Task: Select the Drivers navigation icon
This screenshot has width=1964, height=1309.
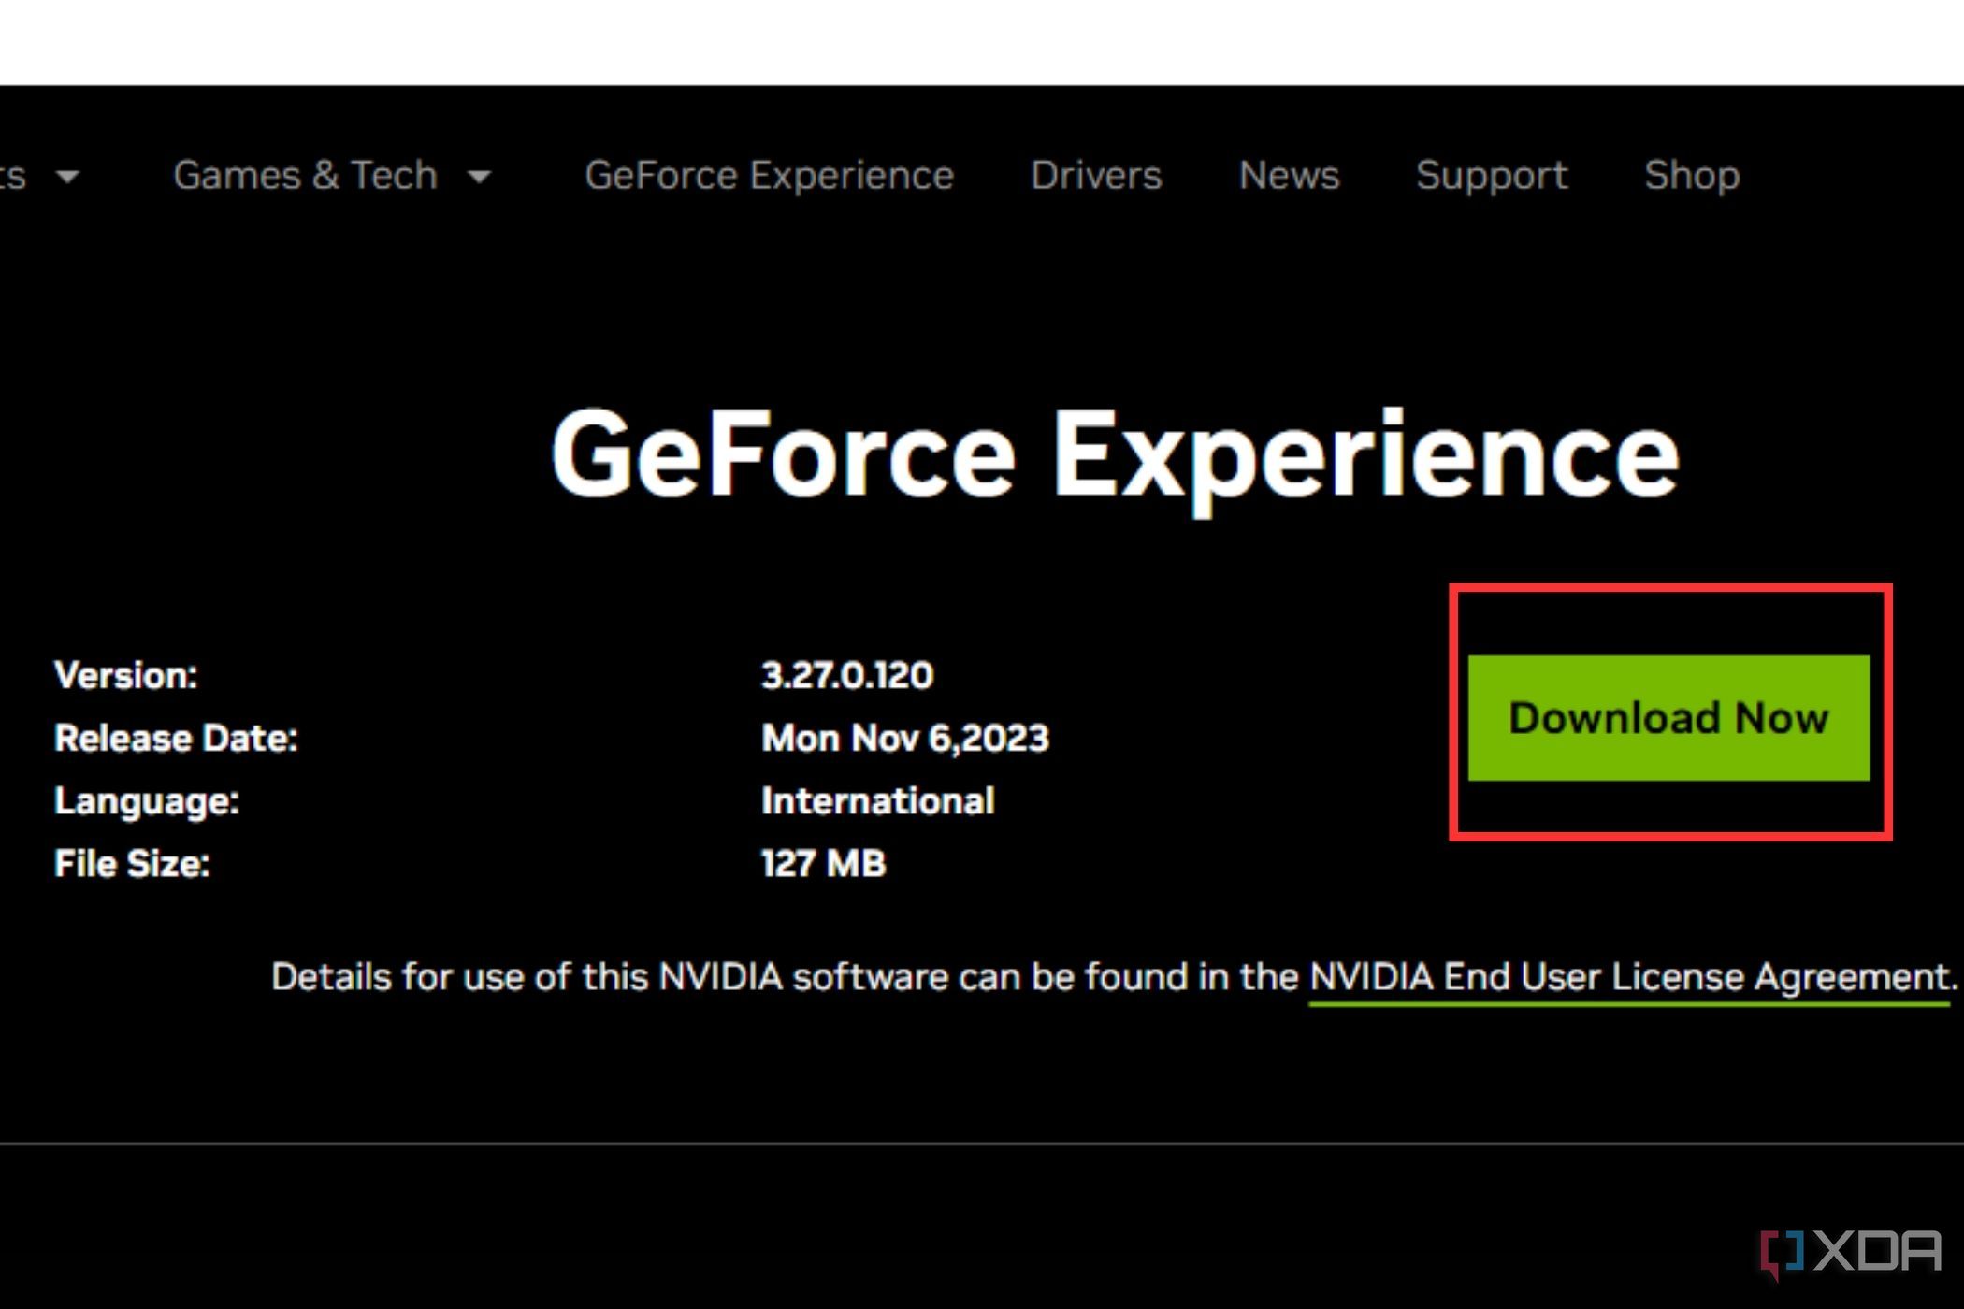Action: click(1097, 174)
